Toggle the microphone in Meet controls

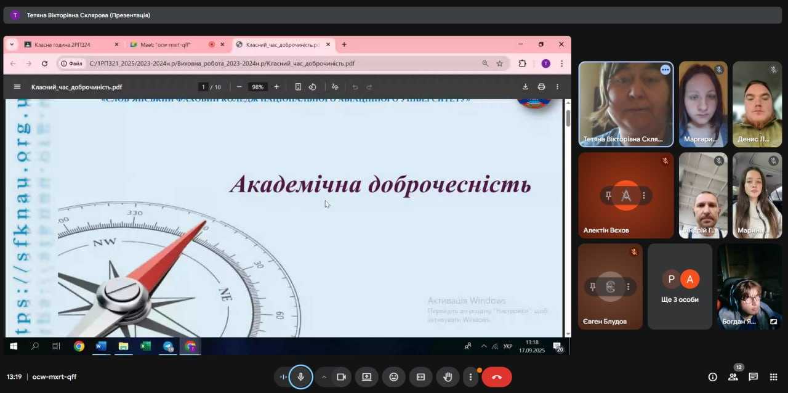pos(301,377)
